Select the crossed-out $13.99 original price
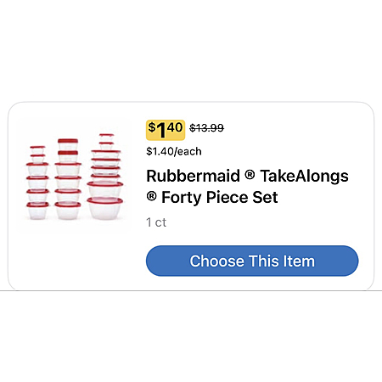This screenshot has width=382, height=382. coord(206,128)
